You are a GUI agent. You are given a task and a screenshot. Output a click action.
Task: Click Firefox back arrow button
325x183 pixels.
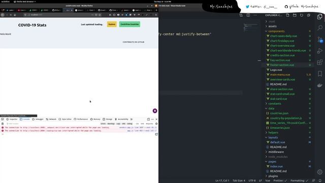[x=3, y=15]
